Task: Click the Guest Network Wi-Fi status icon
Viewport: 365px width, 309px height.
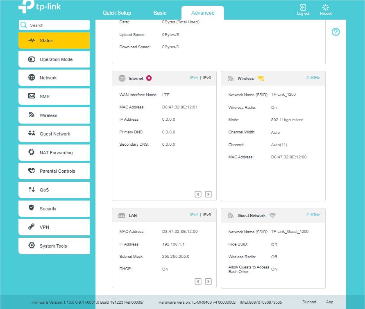Action: [273, 215]
